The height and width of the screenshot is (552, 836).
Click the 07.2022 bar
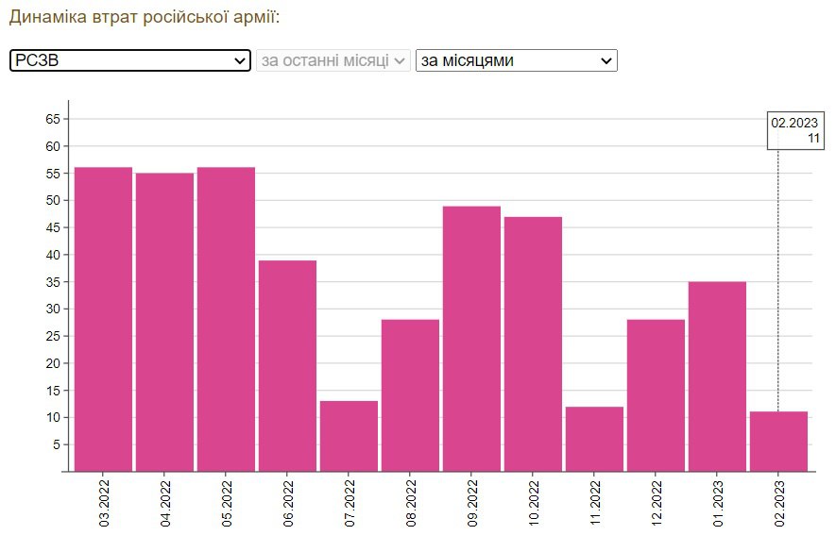(x=350, y=436)
